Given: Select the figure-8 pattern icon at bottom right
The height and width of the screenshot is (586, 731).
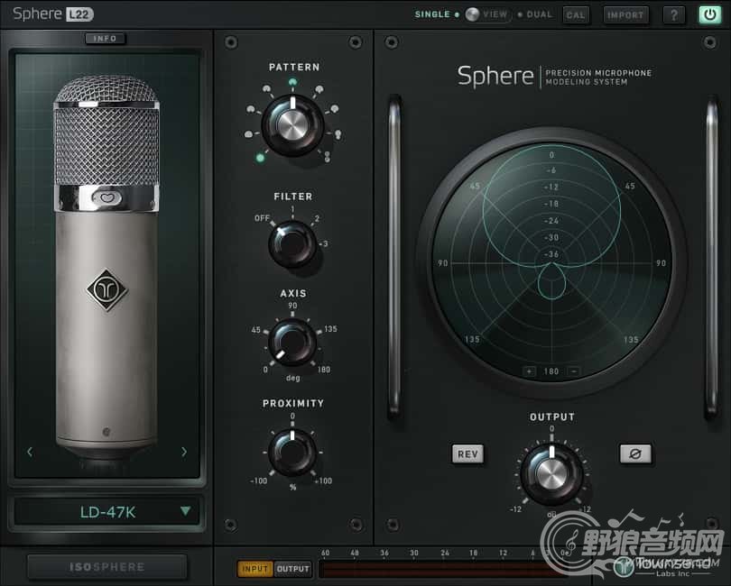Looking at the screenshot, I should point(328,157).
